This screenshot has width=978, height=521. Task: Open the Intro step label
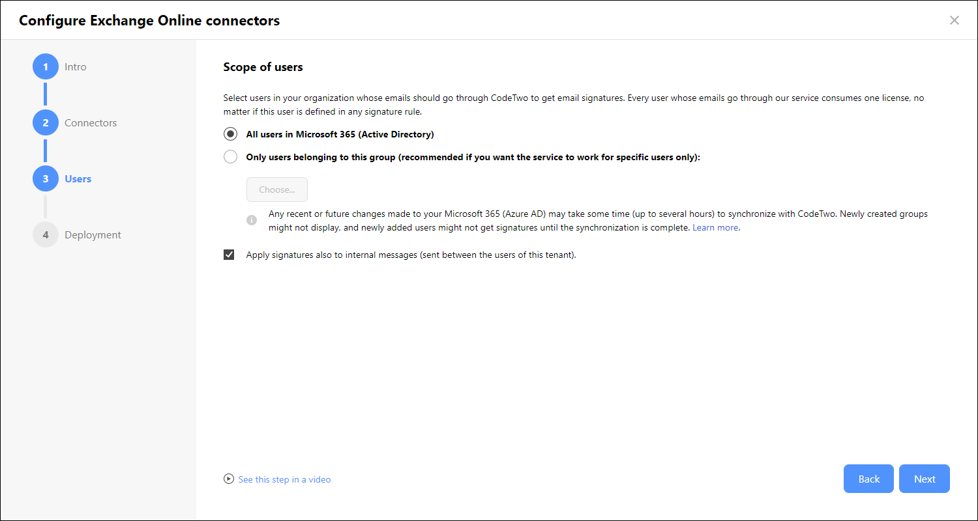[x=76, y=66]
